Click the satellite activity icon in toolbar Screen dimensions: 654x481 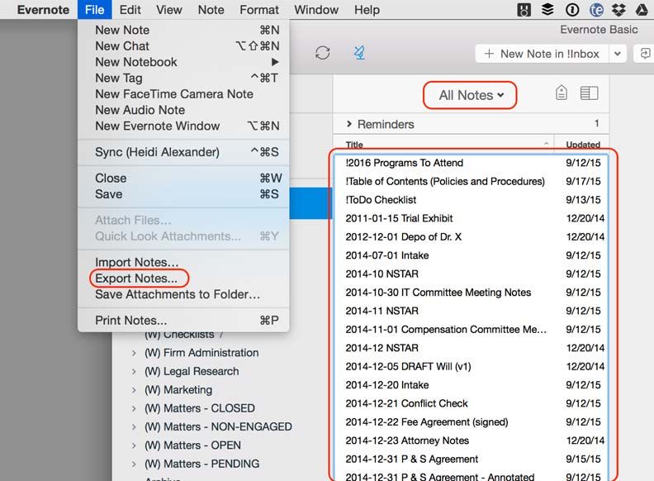point(359,53)
